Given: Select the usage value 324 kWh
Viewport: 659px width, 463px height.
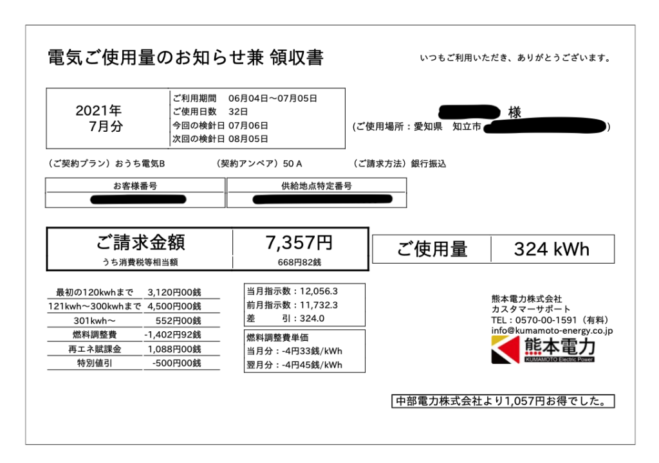Looking at the screenshot, I should coord(552,249).
